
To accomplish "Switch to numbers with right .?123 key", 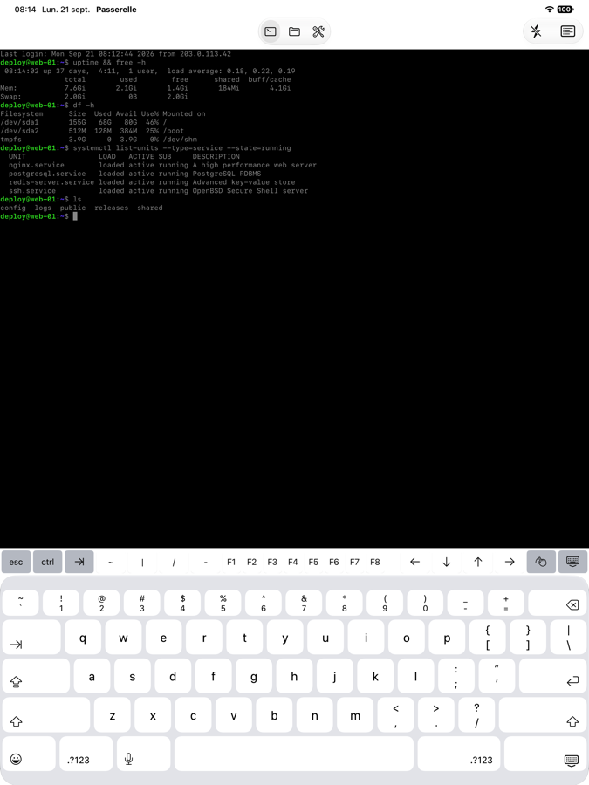I will click(459, 754).
